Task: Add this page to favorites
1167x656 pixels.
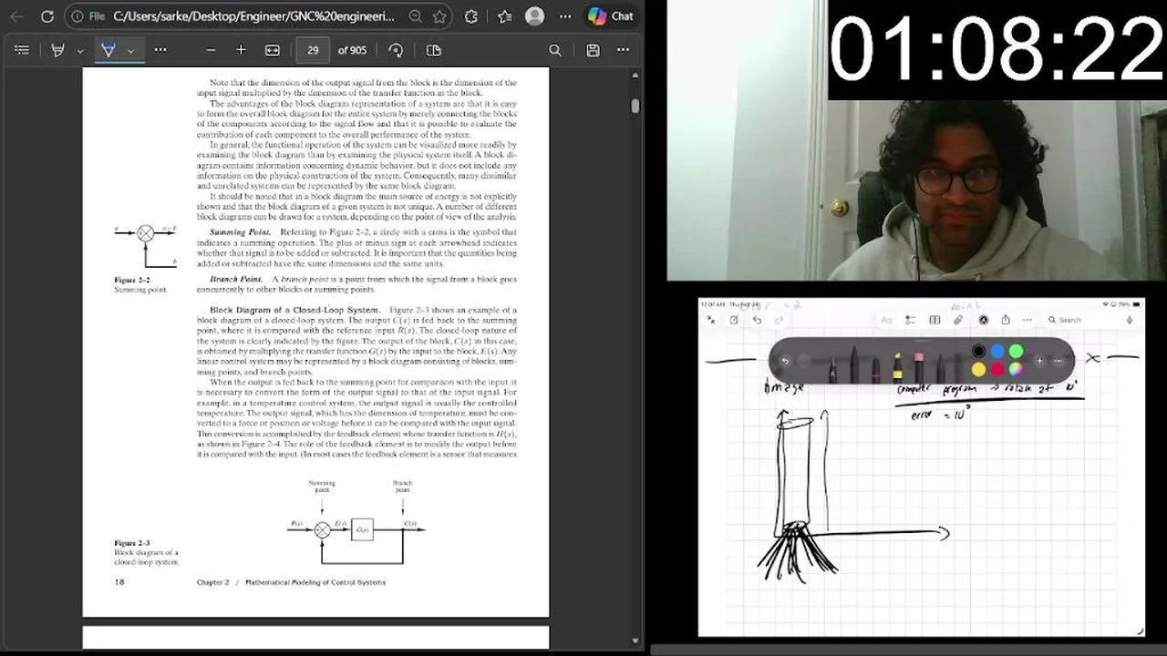Action: (439, 16)
